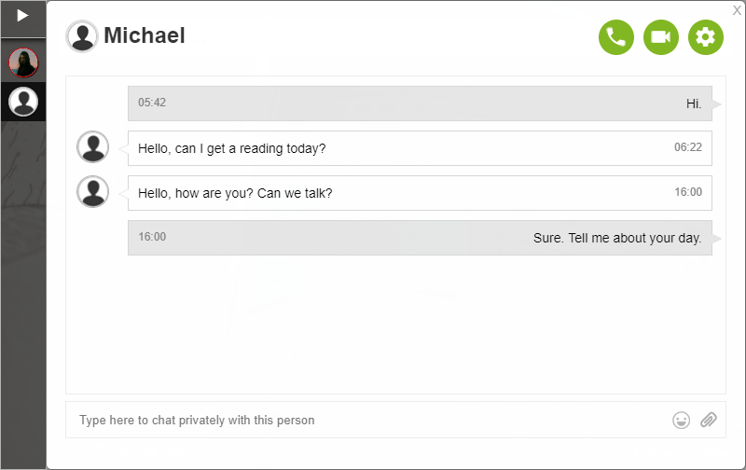Click the "Hi." message bubble
746x470 pixels.
point(420,104)
